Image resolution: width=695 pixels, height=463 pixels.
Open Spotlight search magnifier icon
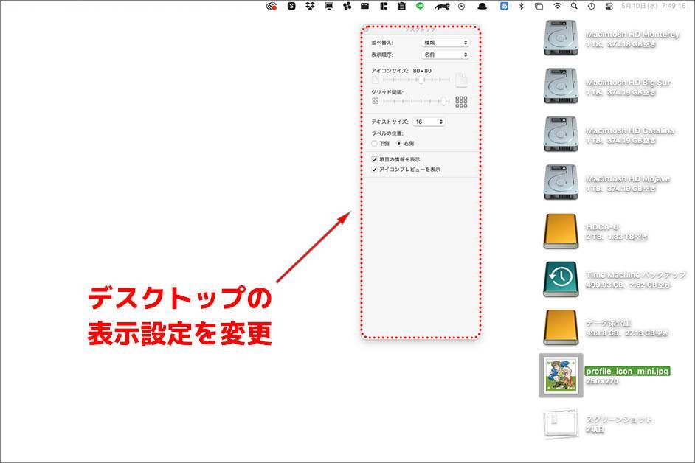tap(574, 6)
